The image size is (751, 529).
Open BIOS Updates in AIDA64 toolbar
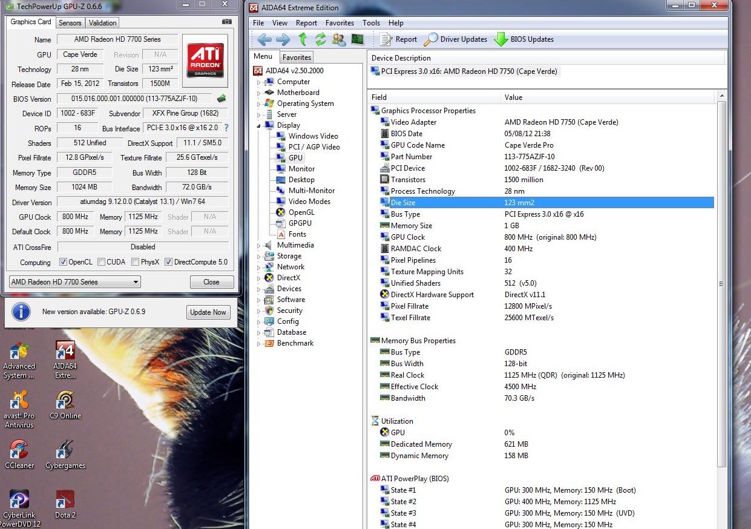coord(524,39)
